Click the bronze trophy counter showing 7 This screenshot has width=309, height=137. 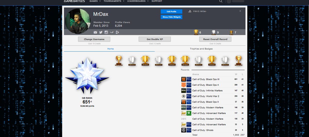coord(233,32)
